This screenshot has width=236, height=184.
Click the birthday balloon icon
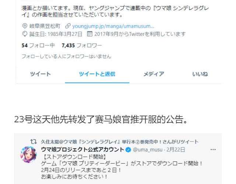click(x=25, y=34)
